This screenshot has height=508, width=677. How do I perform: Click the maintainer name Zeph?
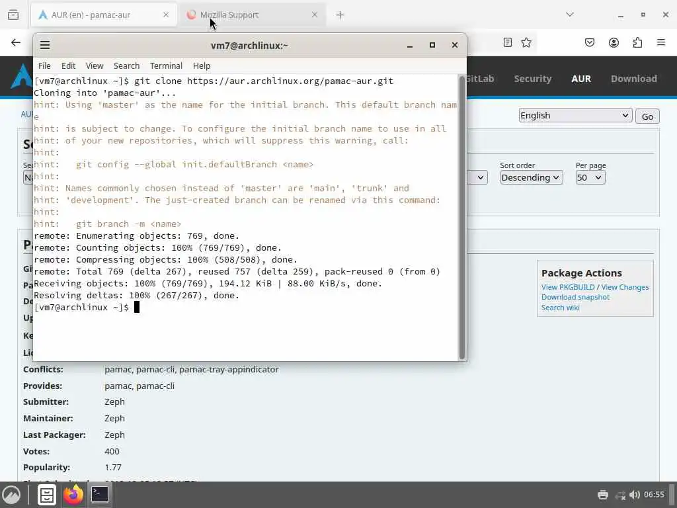[x=114, y=418]
